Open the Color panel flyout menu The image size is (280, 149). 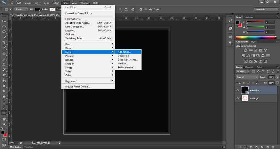click(x=277, y=17)
